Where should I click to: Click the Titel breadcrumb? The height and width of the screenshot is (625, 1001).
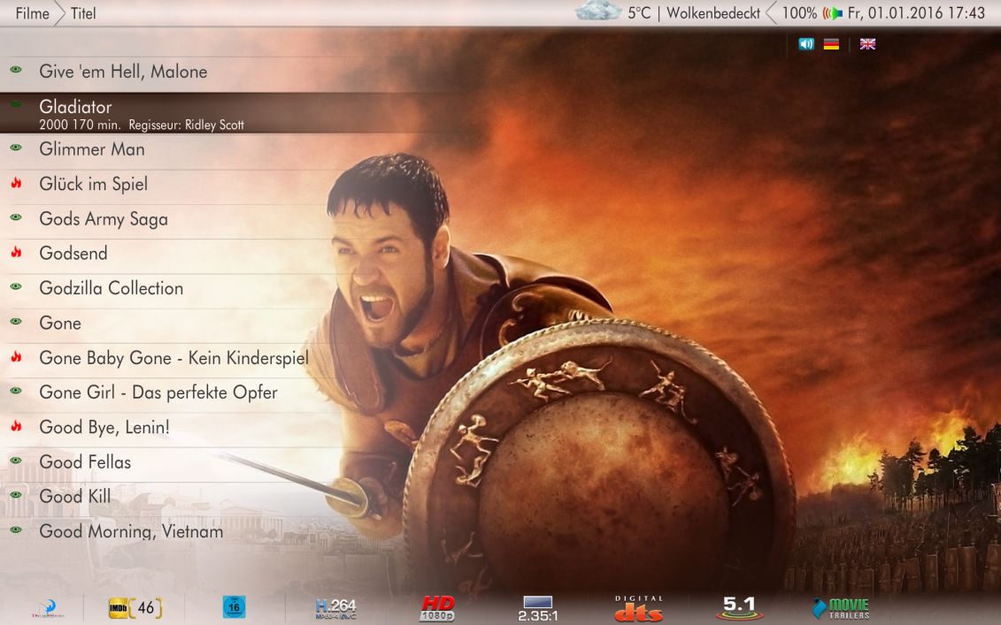(83, 12)
